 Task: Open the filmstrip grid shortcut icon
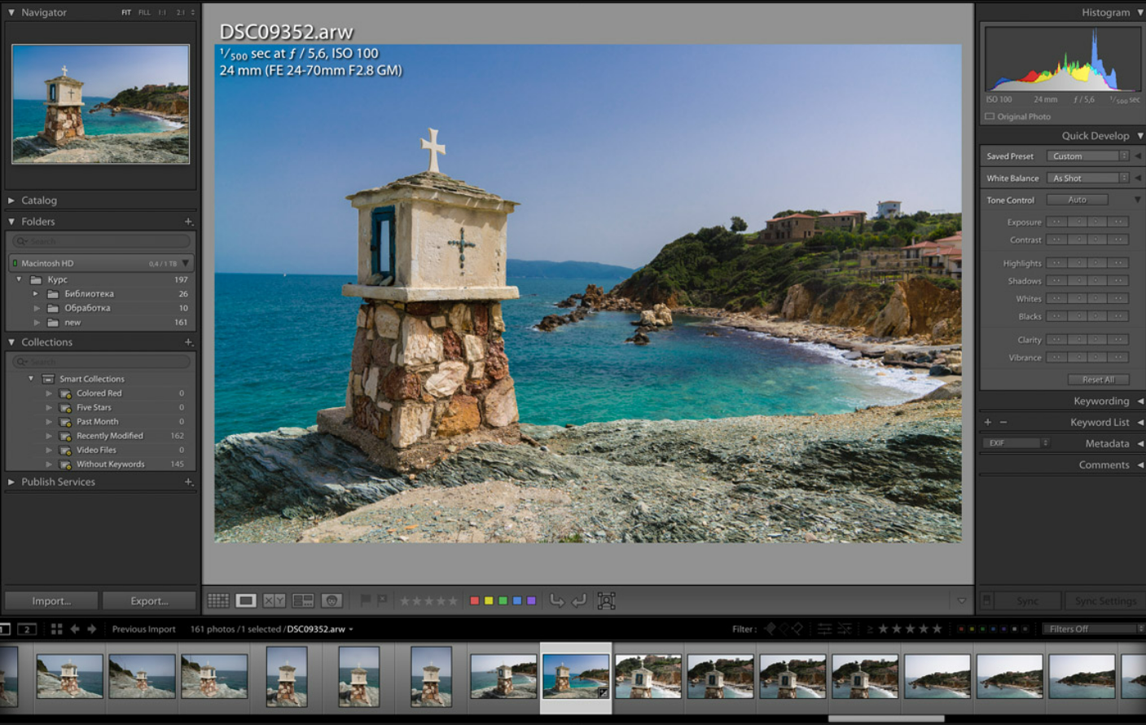point(56,629)
